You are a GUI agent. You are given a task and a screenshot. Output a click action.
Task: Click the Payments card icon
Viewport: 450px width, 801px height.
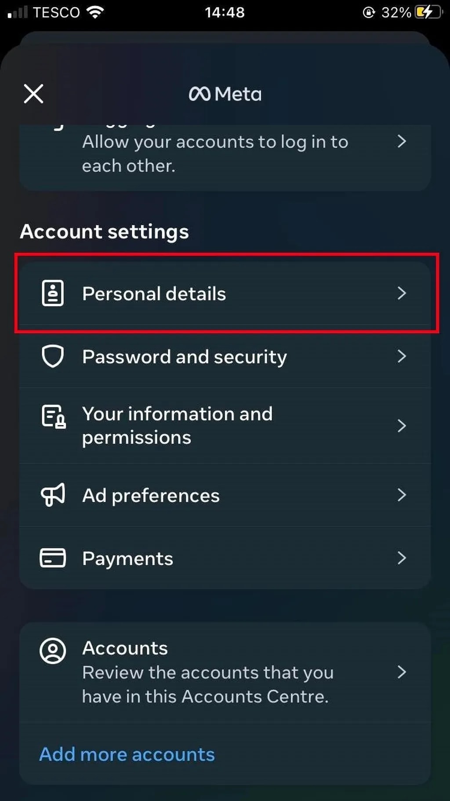tap(53, 558)
